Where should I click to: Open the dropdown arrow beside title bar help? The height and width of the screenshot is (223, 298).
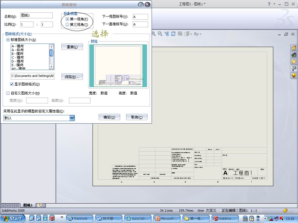pos(274,4)
